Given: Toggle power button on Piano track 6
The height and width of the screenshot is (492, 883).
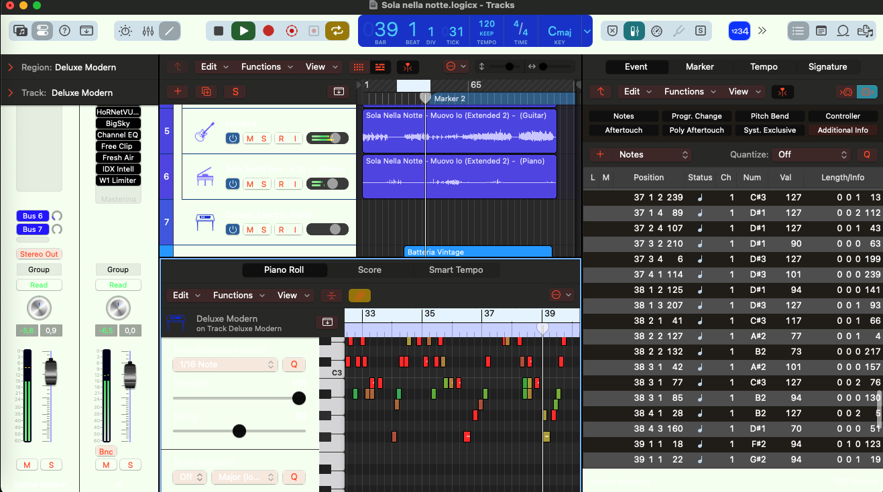Looking at the screenshot, I should pos(233,184).
